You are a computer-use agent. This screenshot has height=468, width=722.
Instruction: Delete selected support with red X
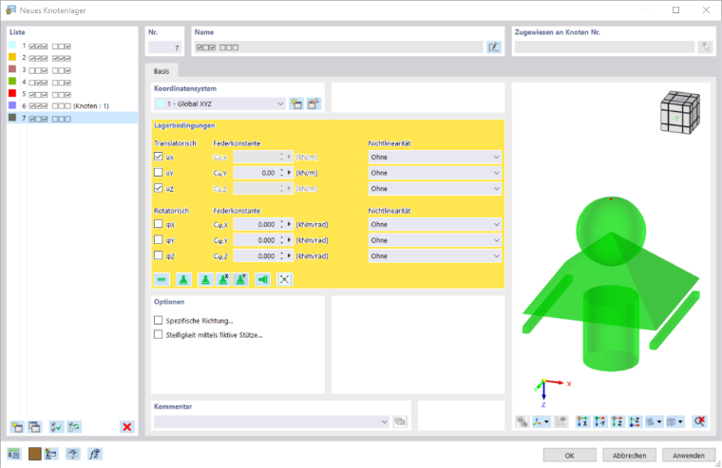[x=127, y=426]
